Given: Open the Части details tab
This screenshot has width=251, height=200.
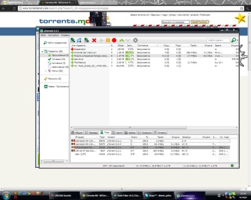Looking at the screenshot, I should 117,133.
